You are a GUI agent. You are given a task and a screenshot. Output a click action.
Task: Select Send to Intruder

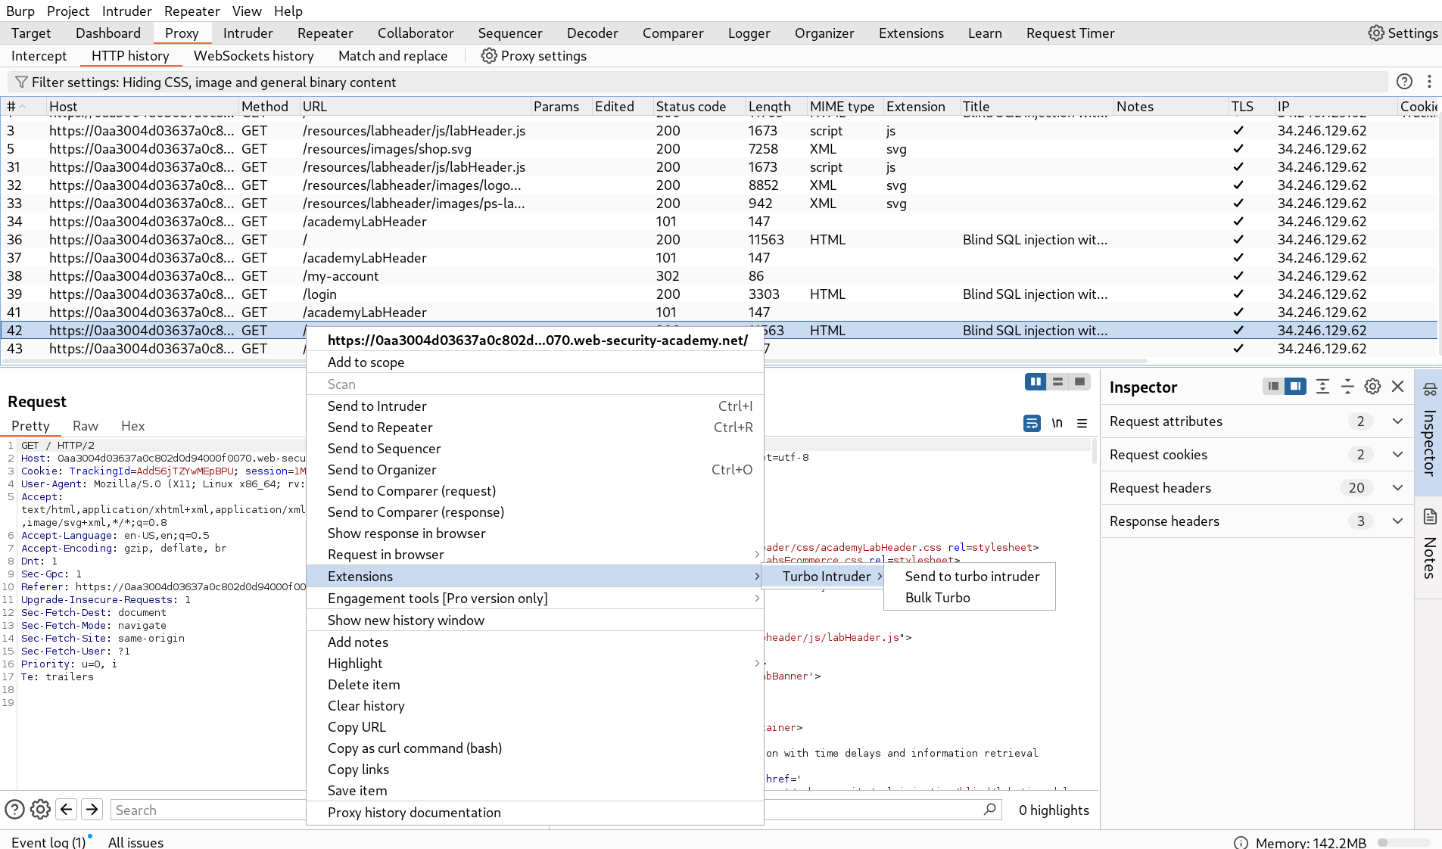click(x=534, y=406)
